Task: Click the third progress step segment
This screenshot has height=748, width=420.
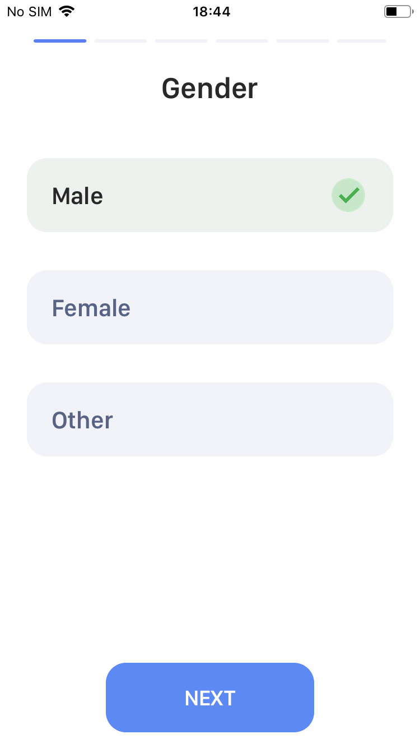Action: 181,41
